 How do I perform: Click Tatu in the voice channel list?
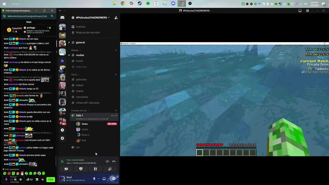(x=84, y=140)
